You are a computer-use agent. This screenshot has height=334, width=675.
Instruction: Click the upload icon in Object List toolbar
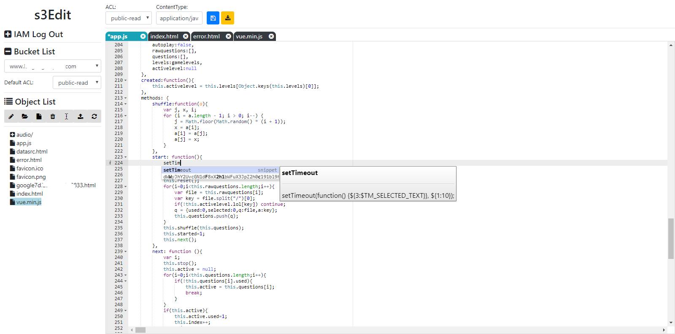click(81, 116)
